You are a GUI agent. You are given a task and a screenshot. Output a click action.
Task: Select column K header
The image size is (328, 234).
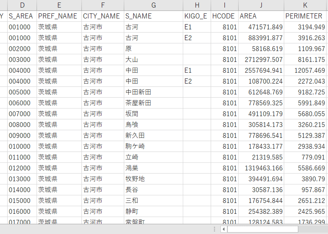coord(305,5)
